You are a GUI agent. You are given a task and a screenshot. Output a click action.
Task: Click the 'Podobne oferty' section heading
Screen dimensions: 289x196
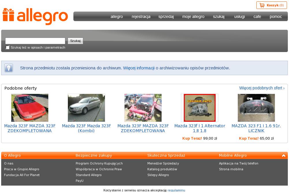coord(21,88)
